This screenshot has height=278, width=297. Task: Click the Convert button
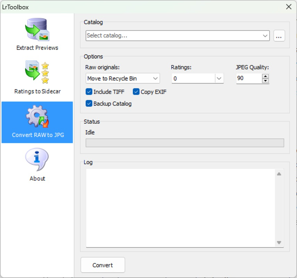point(103,265)
